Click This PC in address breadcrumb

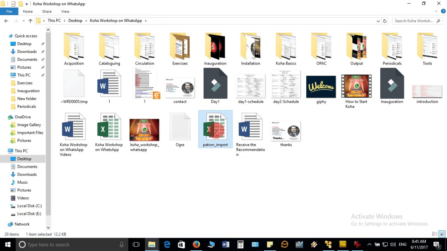54,21
